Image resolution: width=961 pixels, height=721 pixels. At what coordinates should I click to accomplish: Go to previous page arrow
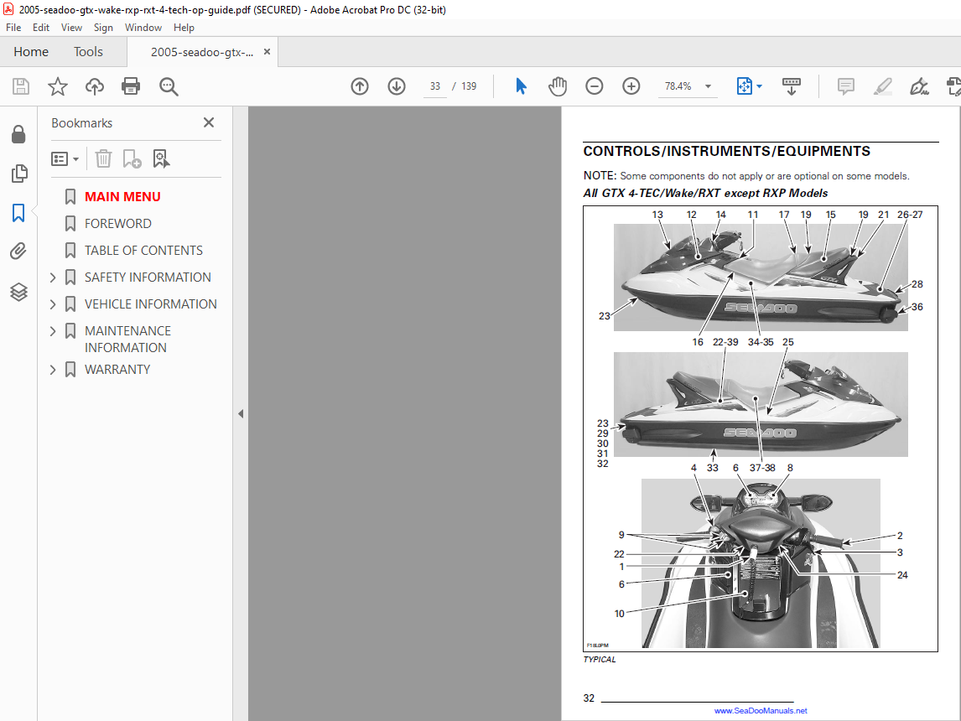pos(360,86)
